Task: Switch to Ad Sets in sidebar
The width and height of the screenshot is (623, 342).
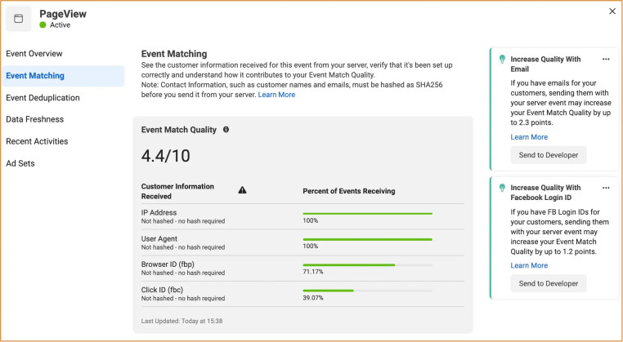Action: 20,163
